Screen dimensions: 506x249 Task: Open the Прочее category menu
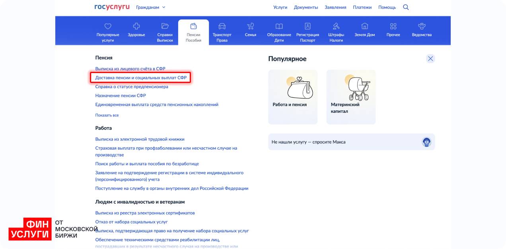(x=393, y=30)
